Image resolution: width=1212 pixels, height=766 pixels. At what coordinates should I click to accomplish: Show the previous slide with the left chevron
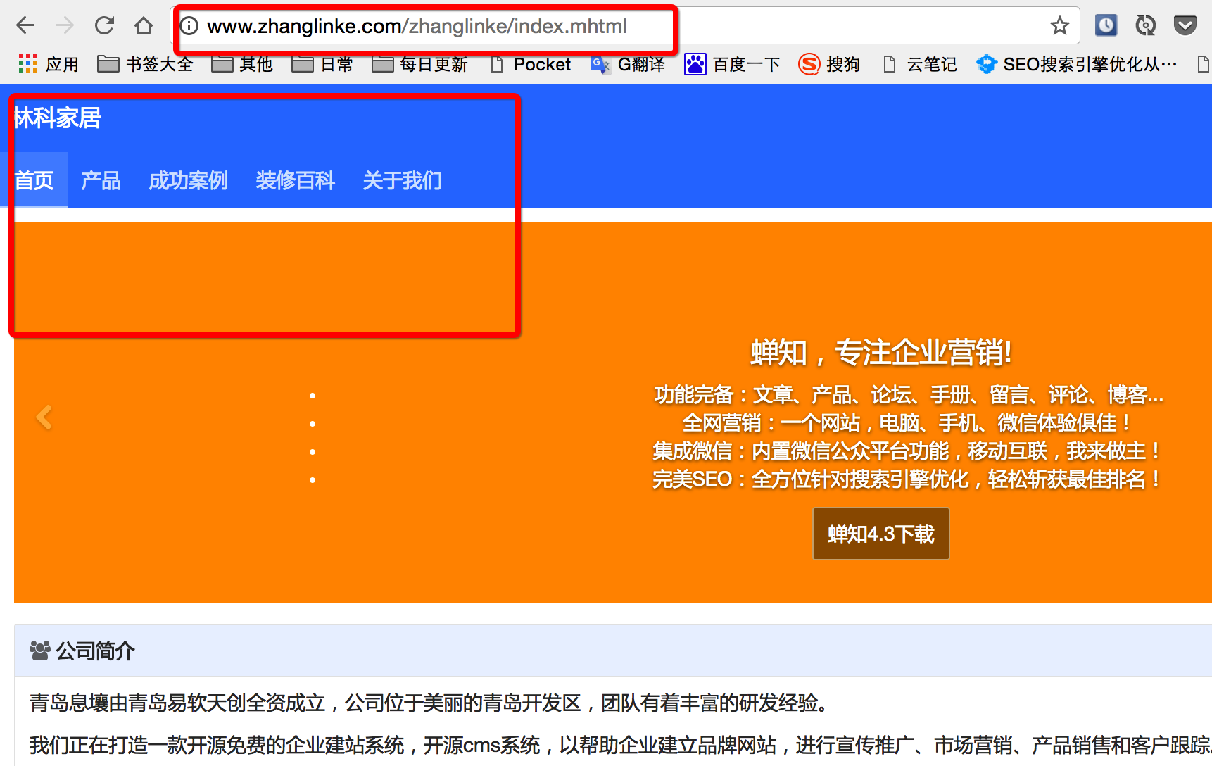tap(44, 417)
